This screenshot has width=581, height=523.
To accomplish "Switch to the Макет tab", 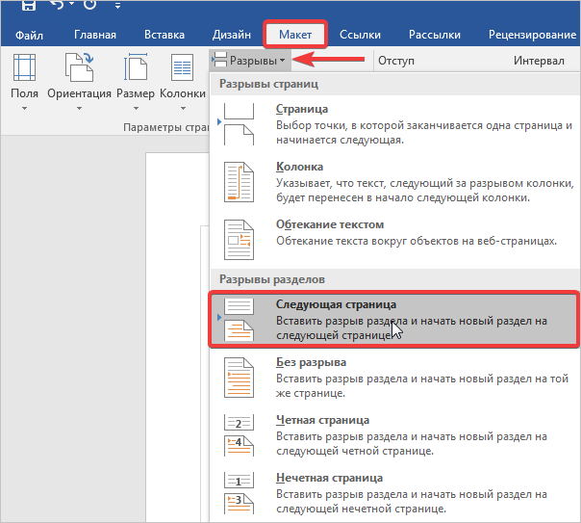I will (x=295, y=36).
